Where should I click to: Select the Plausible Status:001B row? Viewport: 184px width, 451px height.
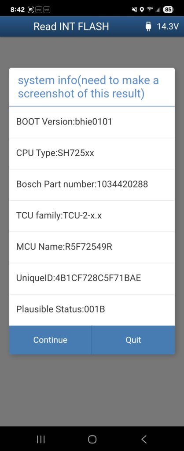tap(92, 310)
